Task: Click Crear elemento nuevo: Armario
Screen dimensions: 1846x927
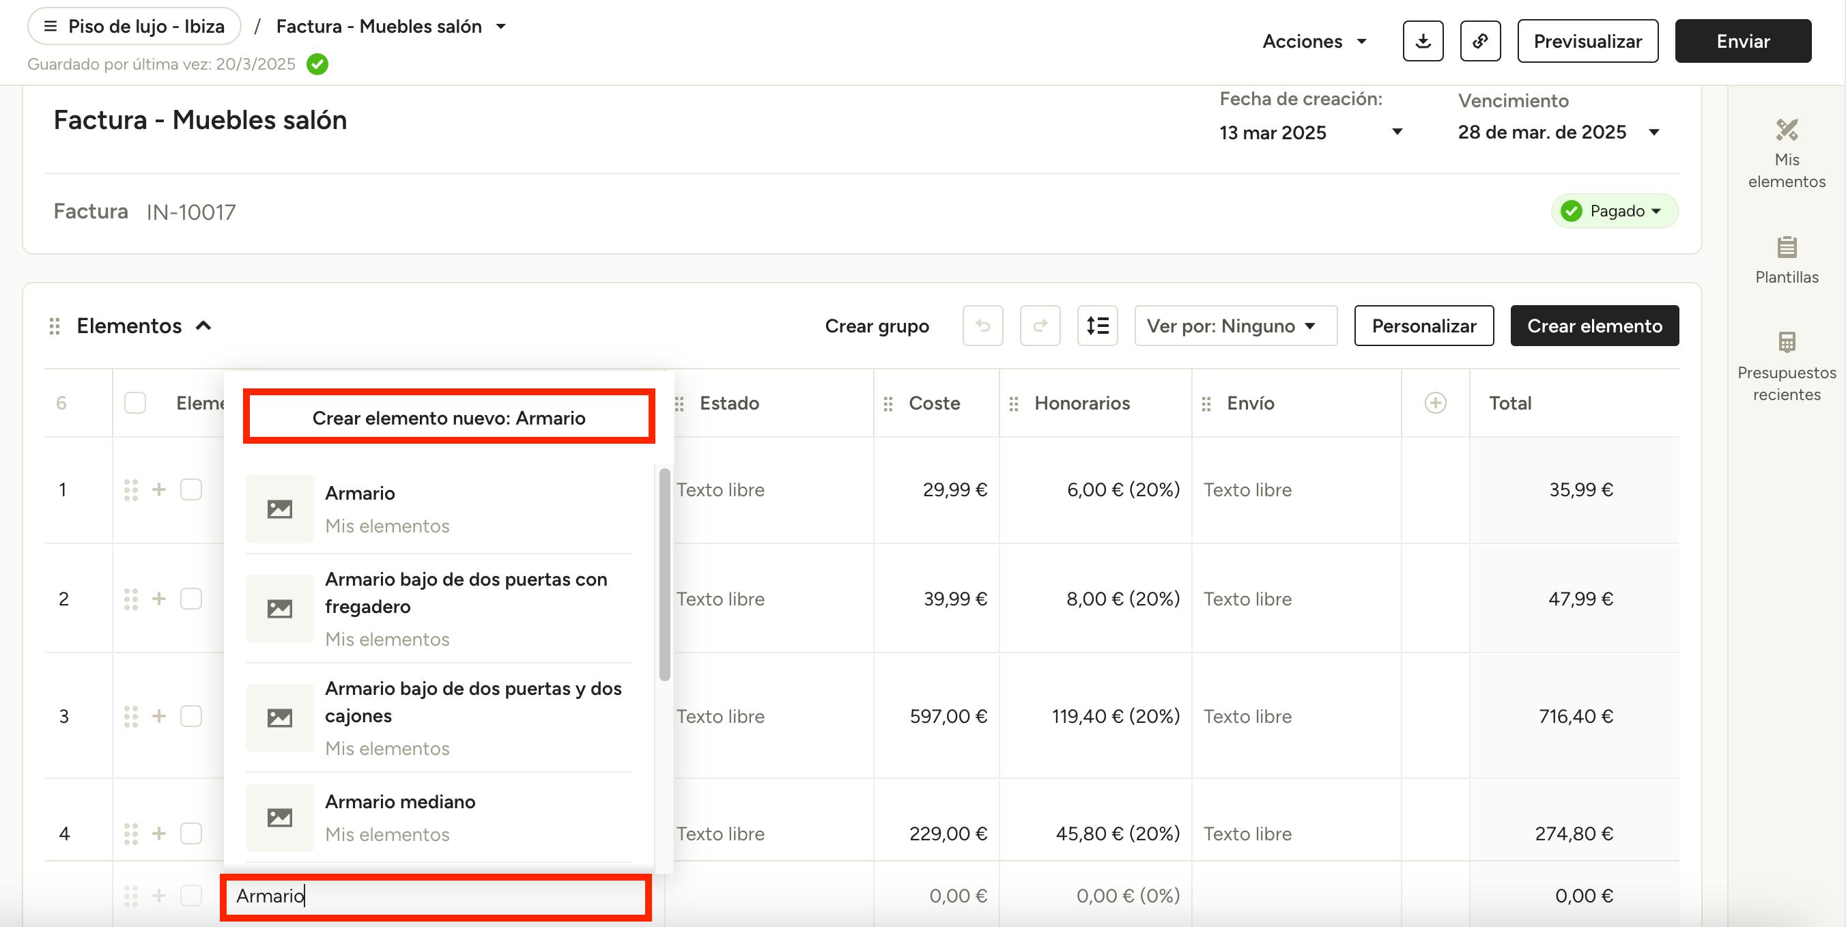Action: (449, 418)
